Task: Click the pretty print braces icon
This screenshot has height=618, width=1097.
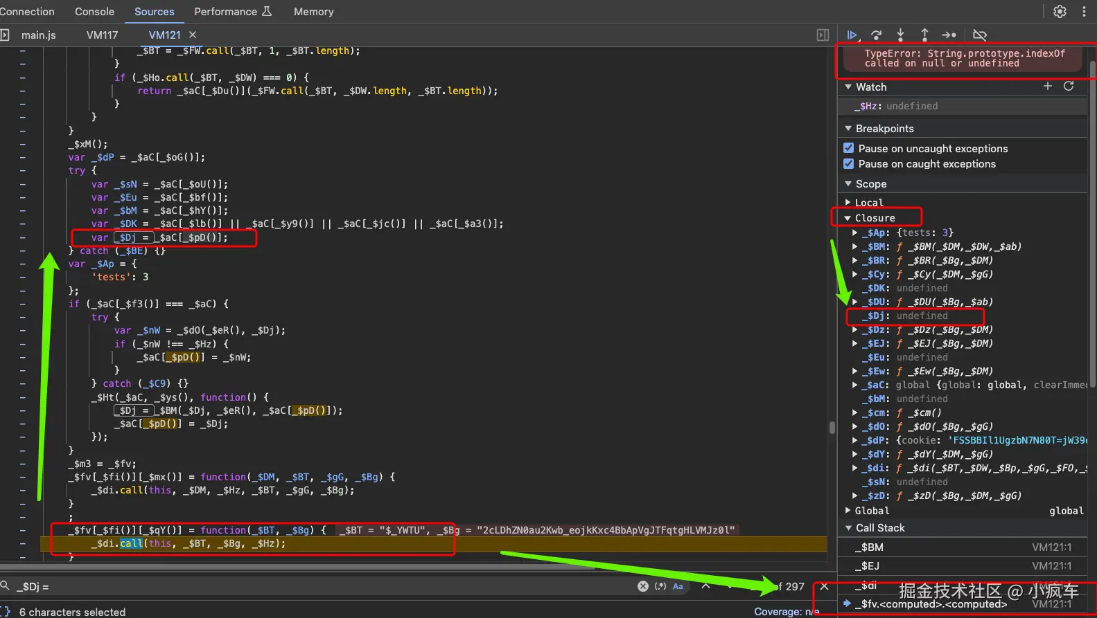Action: [x=5, y=612]
